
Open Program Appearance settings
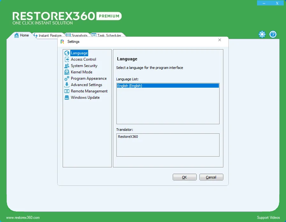(89, 78)
